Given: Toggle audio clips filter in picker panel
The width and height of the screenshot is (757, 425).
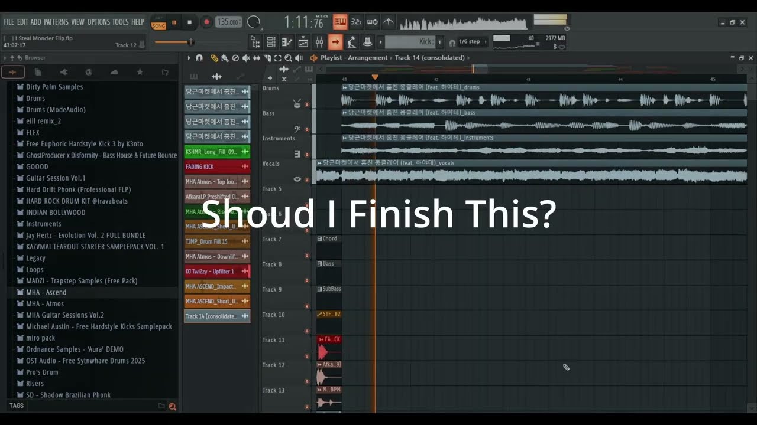Looking at the screenshot, I should coord(217,77).
